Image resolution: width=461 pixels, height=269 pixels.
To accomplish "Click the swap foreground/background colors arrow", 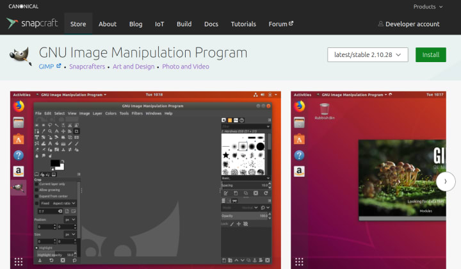I will tap(63, 161).
